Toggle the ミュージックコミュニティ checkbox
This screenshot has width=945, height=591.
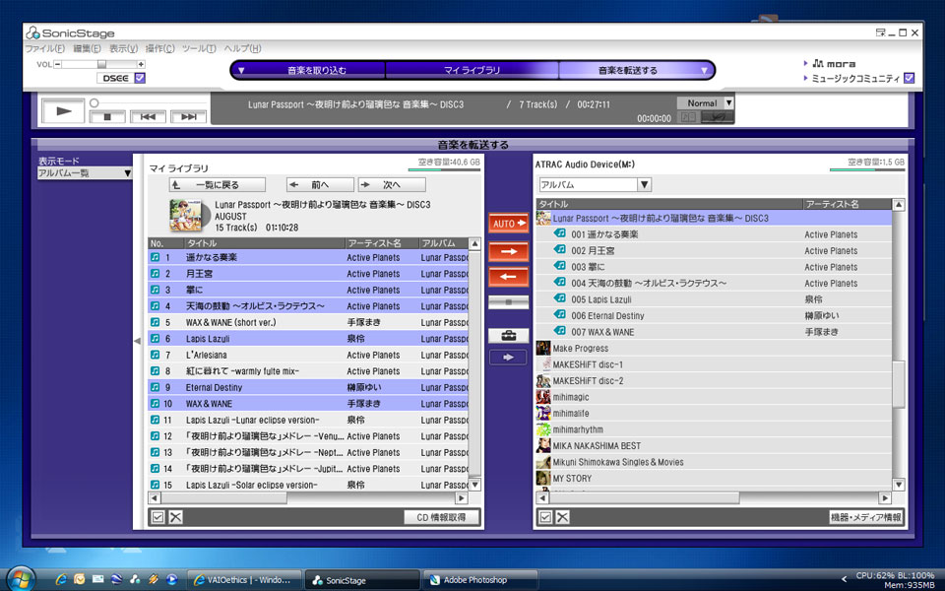tap(910, 78)
